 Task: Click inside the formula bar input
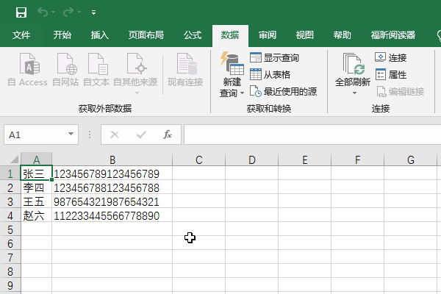point(312,135)
